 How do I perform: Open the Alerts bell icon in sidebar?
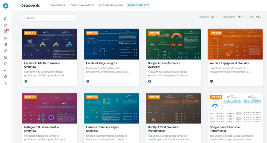pyautogui.click(x=6, y=51)
